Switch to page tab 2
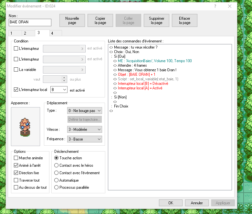Viewport: 252px width, 214px height. (x=28, y=33)
